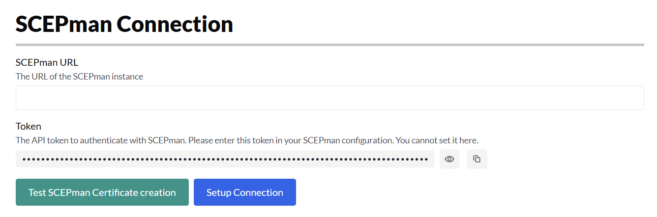Click the blue Setup Connection button
Image resolution: width=657 pixels, height=217 pixels.
(x=244, y=192)
